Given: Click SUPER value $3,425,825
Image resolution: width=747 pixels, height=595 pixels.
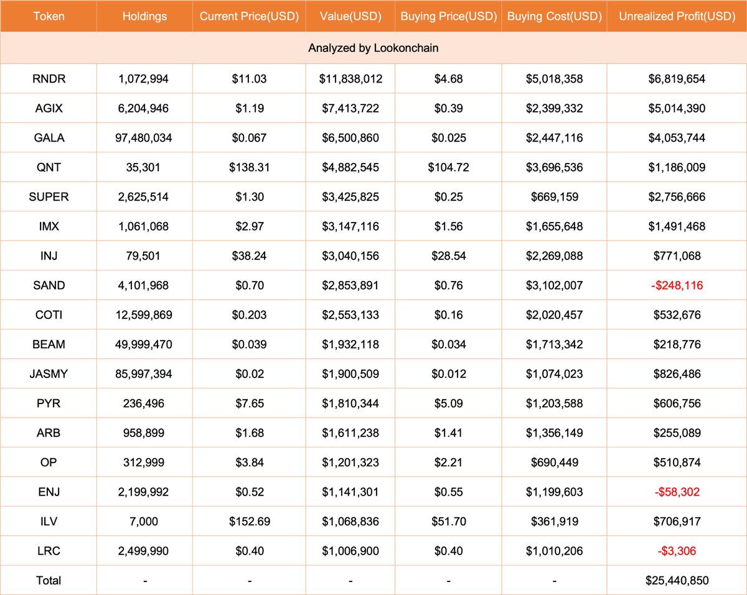Looking at the screenshot, I should (x=350, y=197).
